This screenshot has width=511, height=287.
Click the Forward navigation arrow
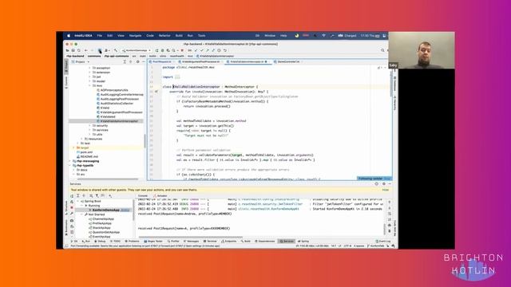tap(92, 50)
